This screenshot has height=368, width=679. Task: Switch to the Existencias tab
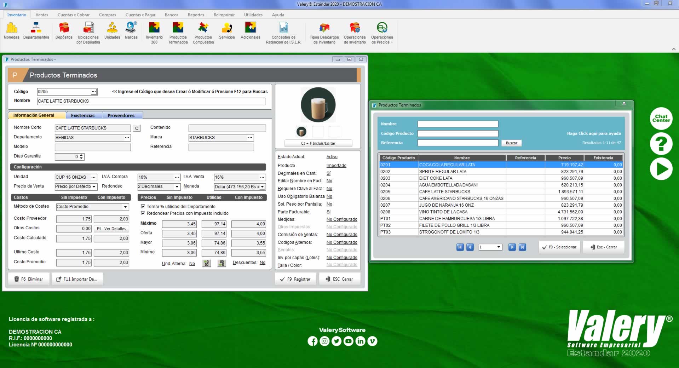83,115
